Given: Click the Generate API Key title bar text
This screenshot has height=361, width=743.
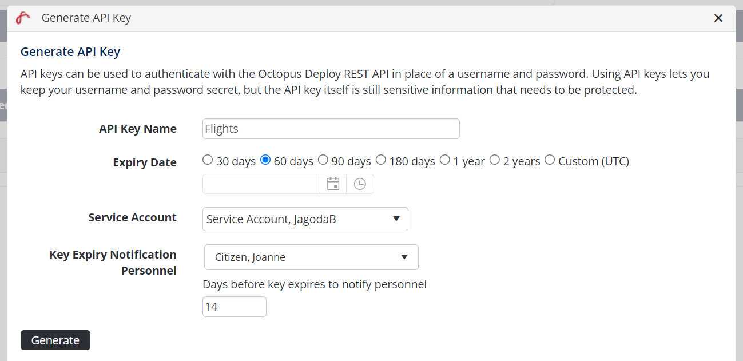Looking at the screenshot, I should click(86, 18).
